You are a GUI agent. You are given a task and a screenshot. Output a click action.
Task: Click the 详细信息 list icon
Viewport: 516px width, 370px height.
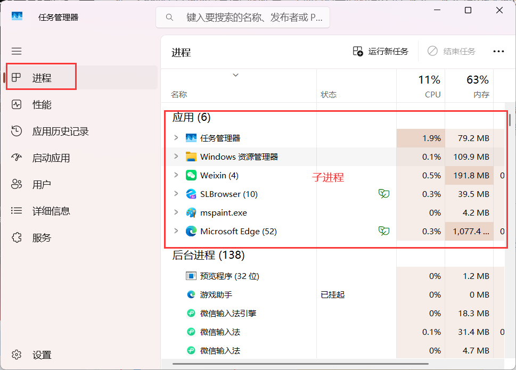[17, 210]
